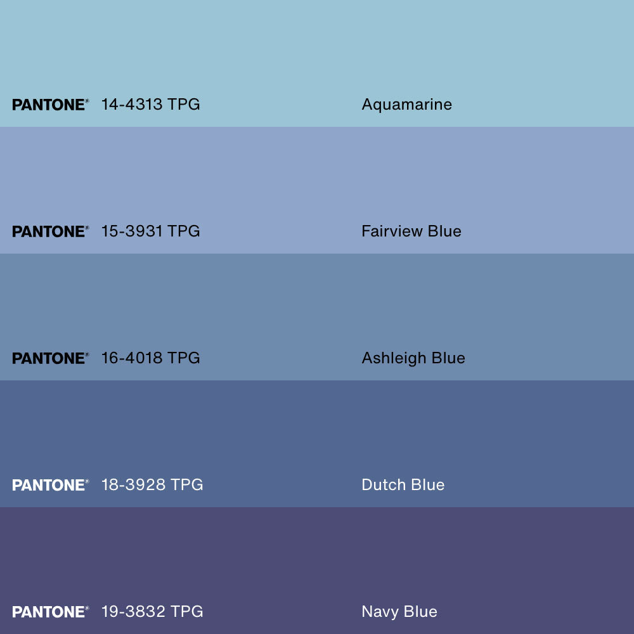Viewport: 634px width, 634px height.
Task: Click the white PANTONE logo beside 18-3928 TPG
Action: pos(50,485)
